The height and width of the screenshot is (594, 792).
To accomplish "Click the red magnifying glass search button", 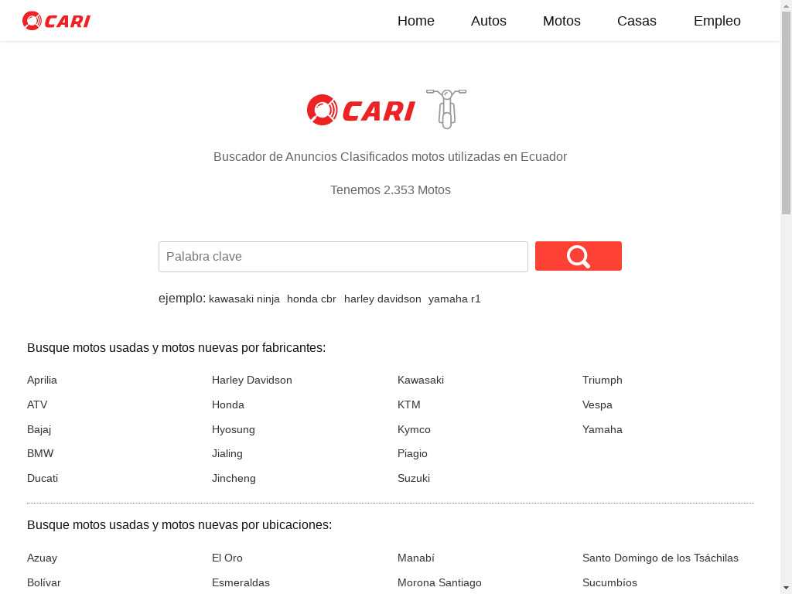I will (x=579, y=256).
